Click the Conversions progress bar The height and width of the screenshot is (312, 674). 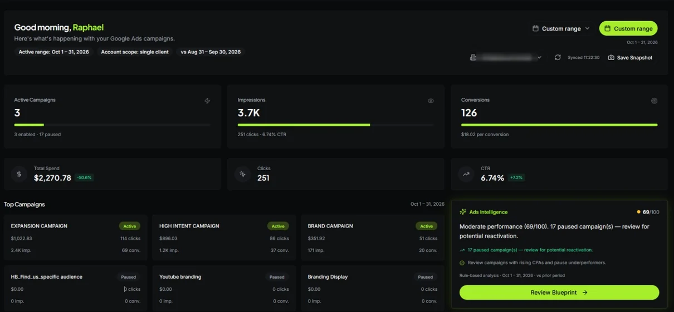point(559,125)
